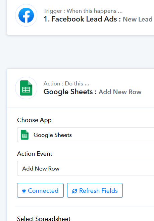The width and height of the screenshot is (154, 221).
Task: Collapse the Google Sheets : Add New Row action header
Action: click(x=92, y=92)
